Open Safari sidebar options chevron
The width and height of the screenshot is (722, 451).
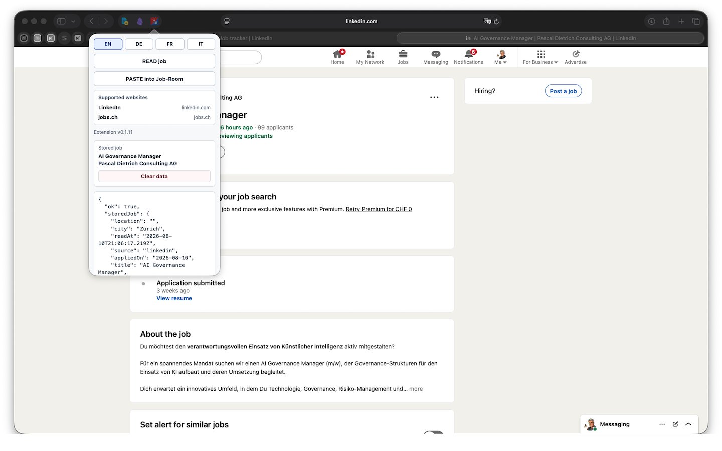click(x=73, y=21)
